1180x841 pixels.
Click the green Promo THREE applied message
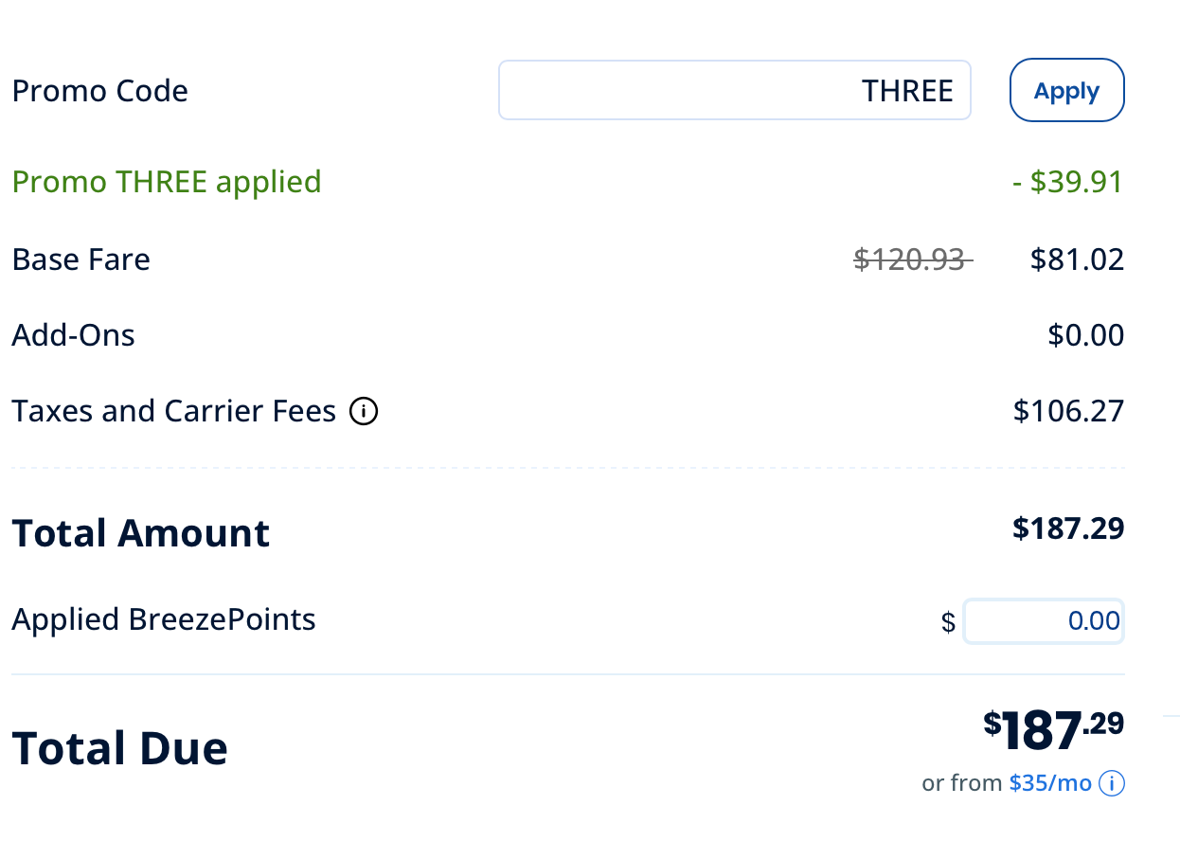point(167,181)
